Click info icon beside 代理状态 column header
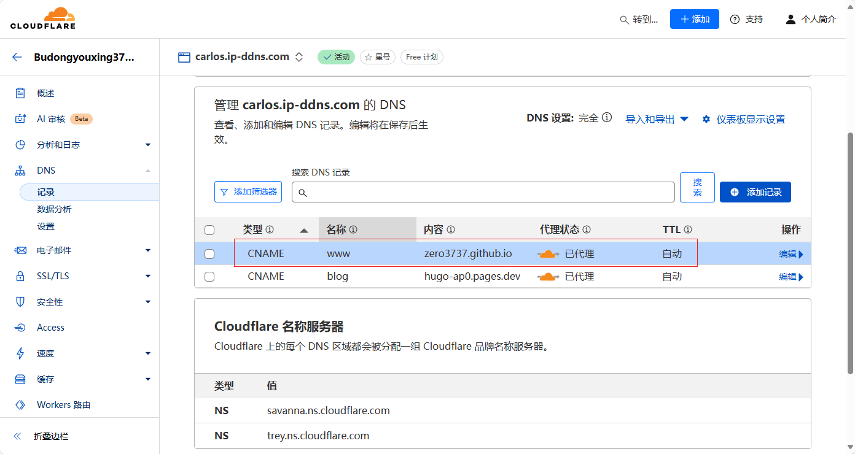Image resolution: width=855 pixels, height=454 pixels. click(x=587, y=229)
